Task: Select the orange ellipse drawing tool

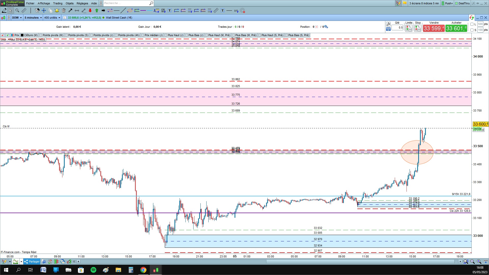Action: 130,10
